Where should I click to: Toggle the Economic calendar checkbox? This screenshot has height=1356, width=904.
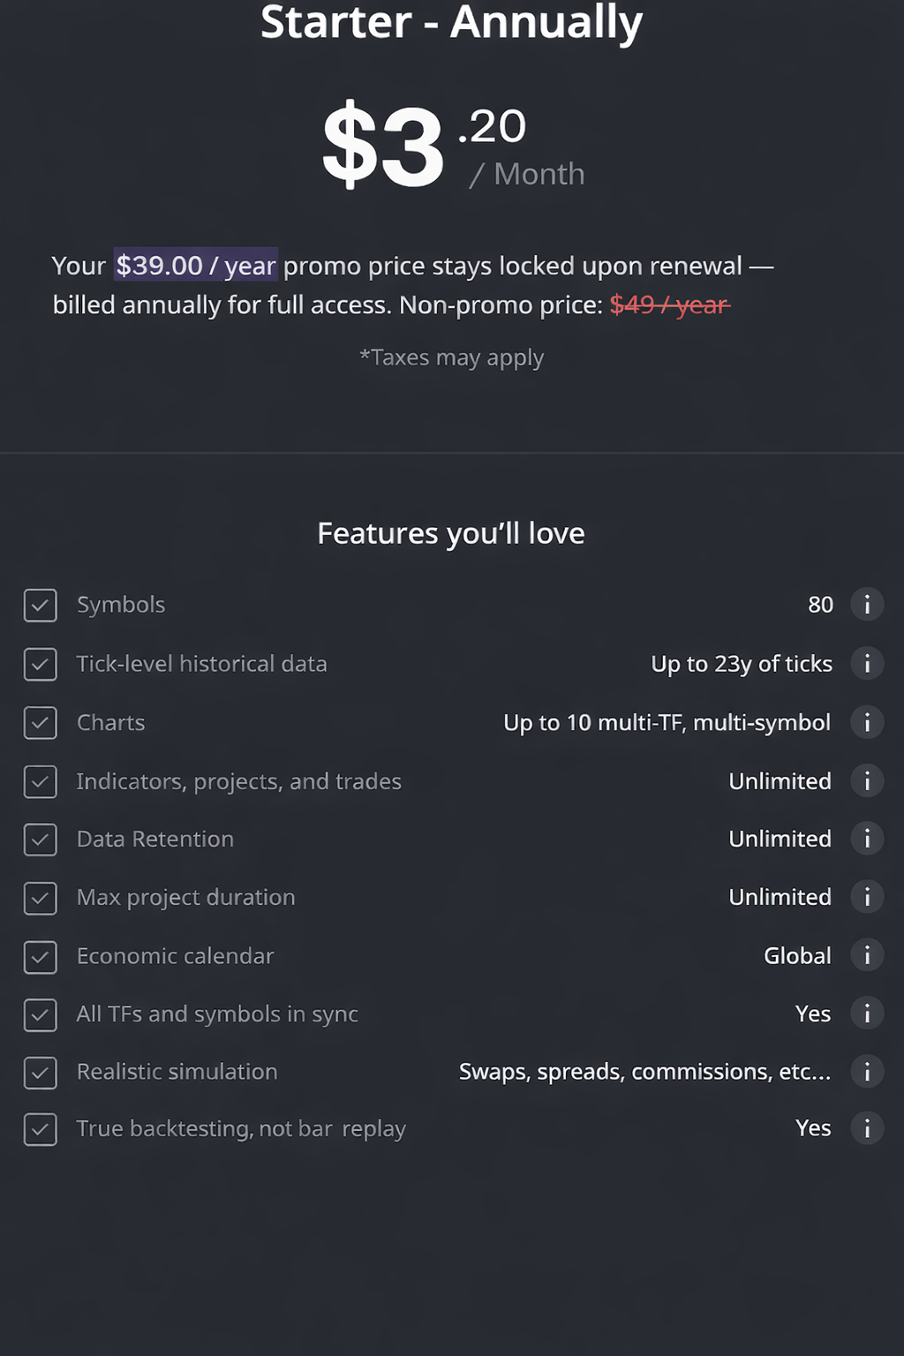point(40,956)
